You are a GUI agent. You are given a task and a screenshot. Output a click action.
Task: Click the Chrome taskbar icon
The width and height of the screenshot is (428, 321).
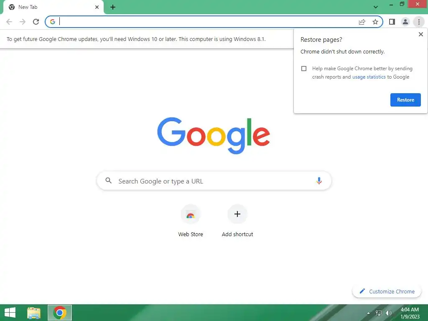coord(60,313)
